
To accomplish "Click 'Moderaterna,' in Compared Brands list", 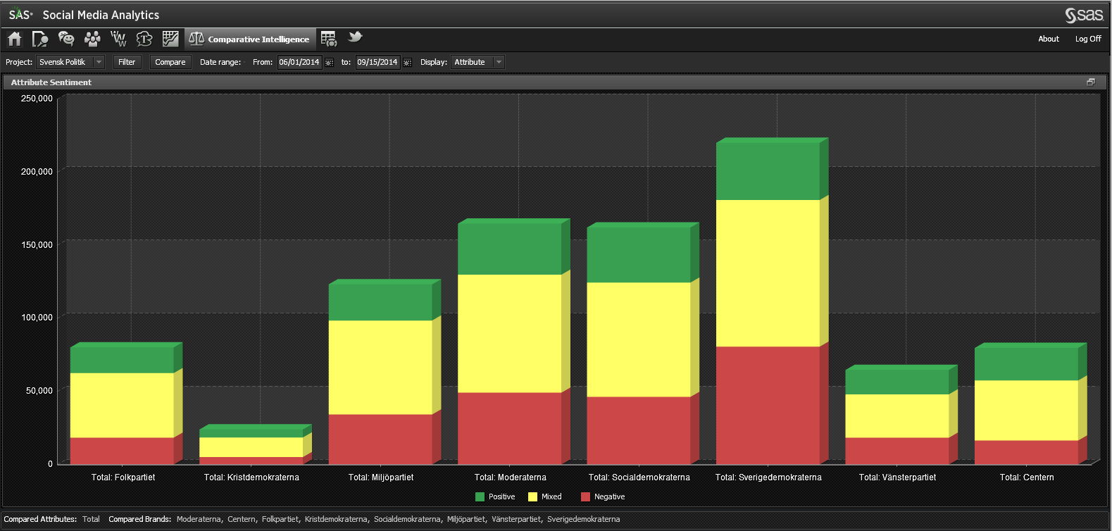I will 199,519.
